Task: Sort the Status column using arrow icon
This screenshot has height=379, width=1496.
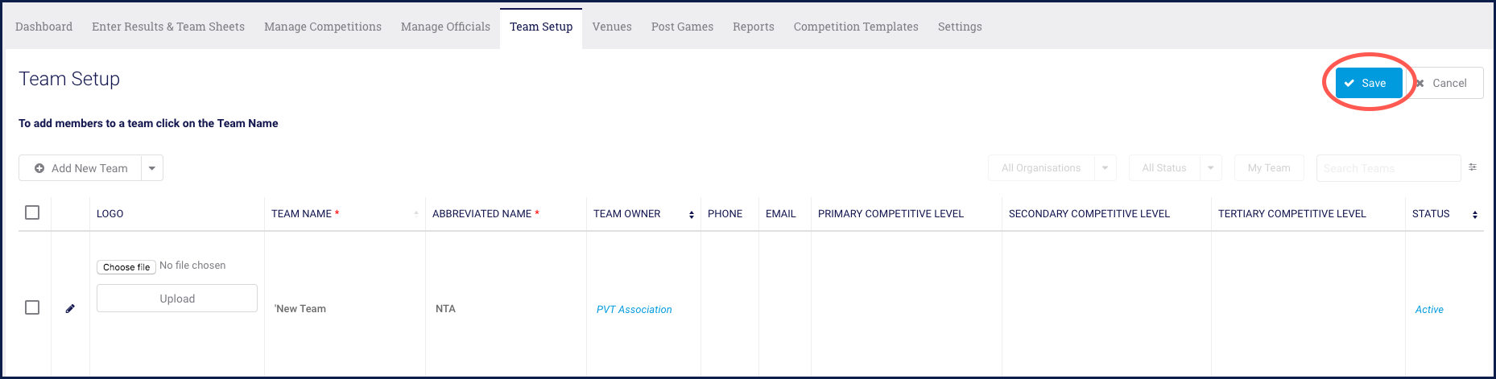Action: 1475,214
